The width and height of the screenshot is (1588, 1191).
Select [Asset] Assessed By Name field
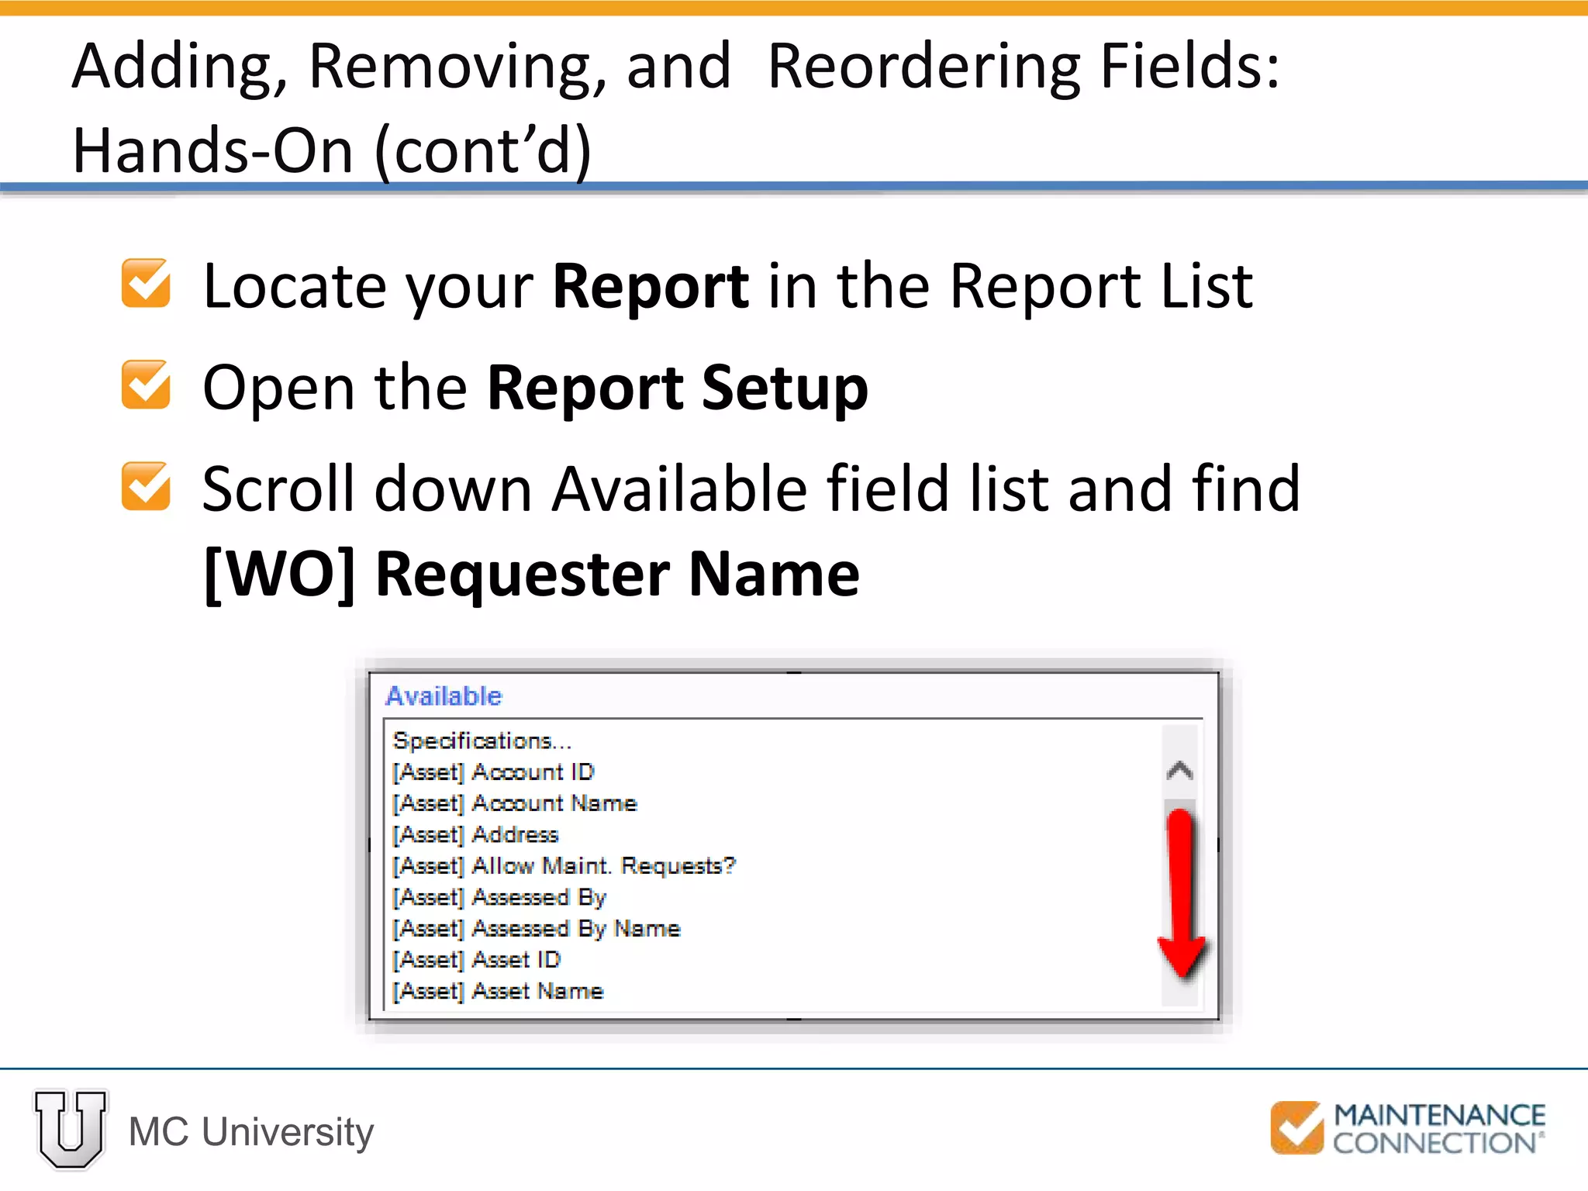(x=537, y=928)
